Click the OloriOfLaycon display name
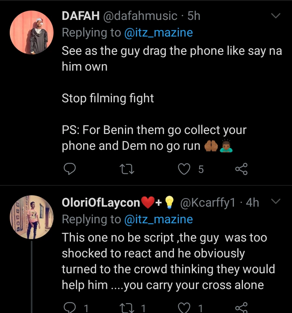Viewport: 292px width, 313px height. (x=101, y=203)
